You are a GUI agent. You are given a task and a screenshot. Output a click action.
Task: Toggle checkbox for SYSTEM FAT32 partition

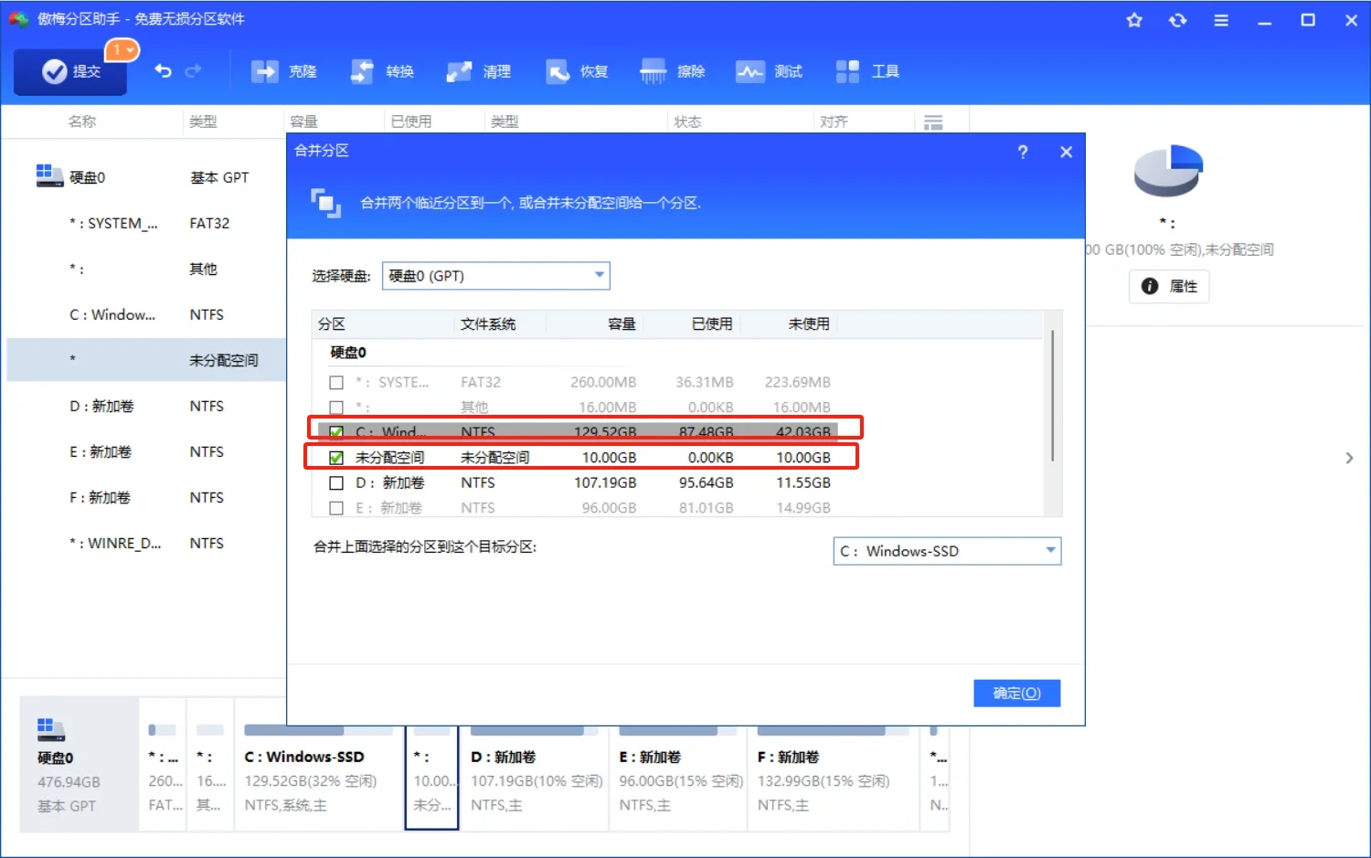[336, 383]
